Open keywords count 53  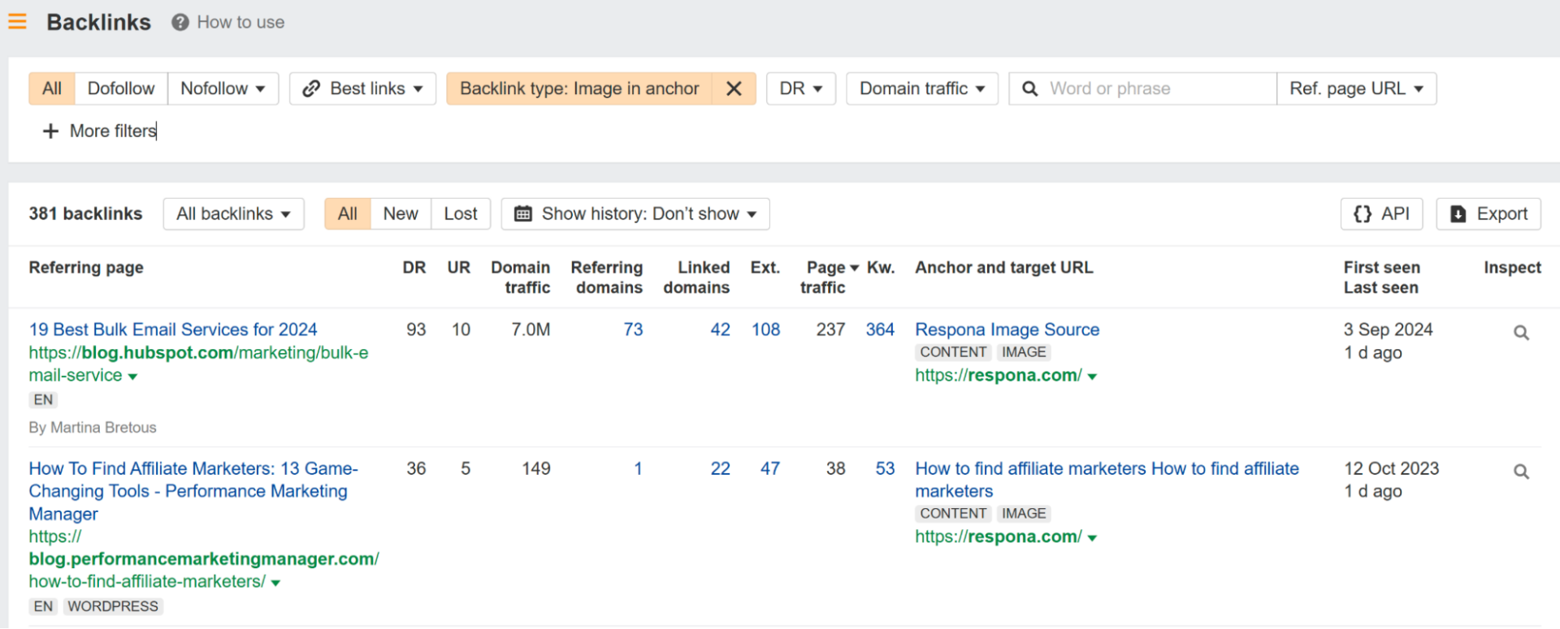(x=885, y=468)
